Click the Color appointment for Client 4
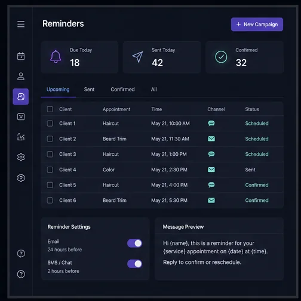 tap(109, 170)
